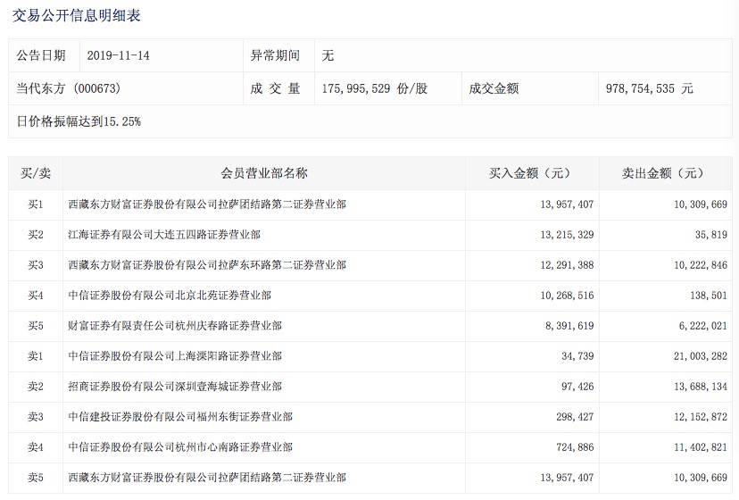Click the 卖出金额（元） column header
The width and height of the screenshot is (739, 500).
(x=663, y=173)
